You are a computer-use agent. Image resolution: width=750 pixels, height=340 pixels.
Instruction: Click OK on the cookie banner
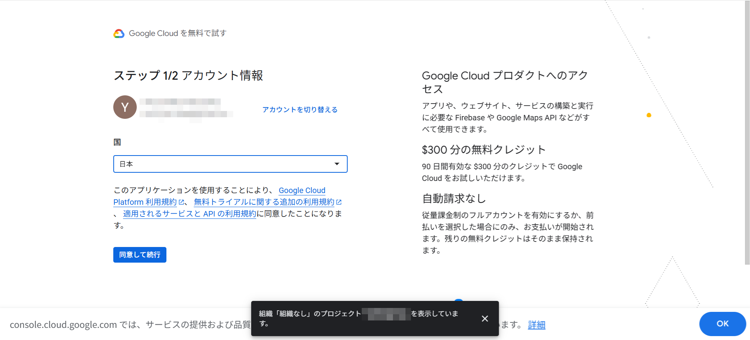point(722,324)
